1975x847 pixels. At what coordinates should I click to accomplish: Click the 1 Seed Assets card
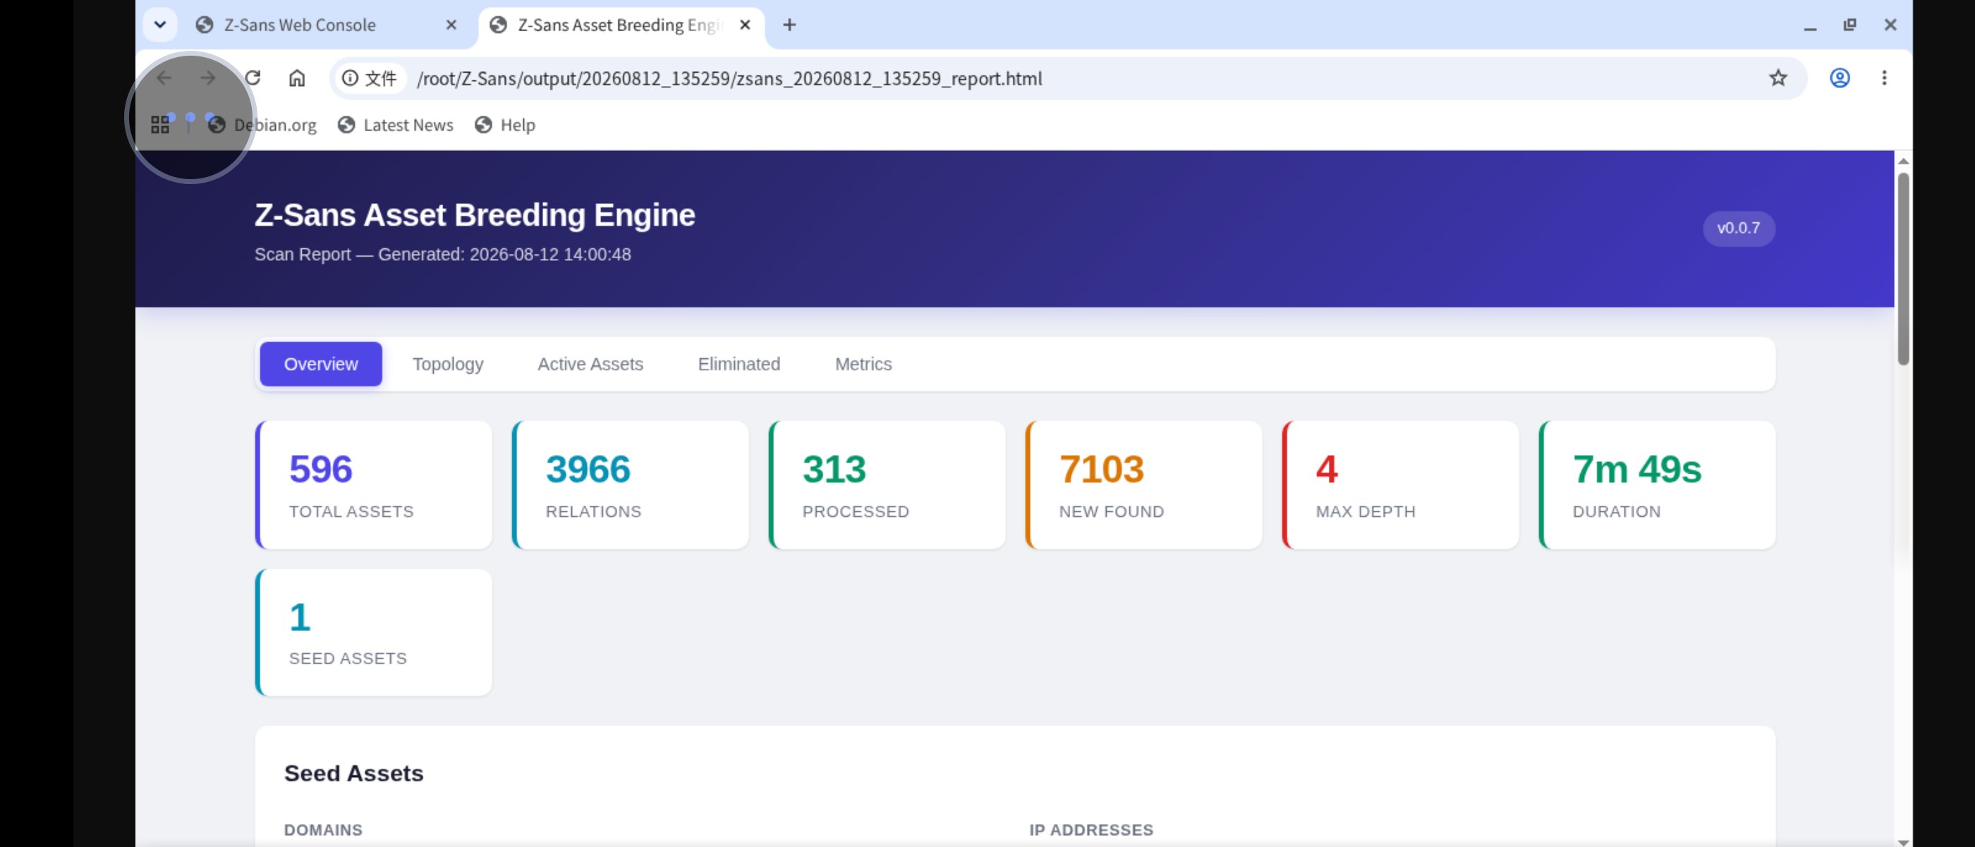[x=374, y=633]
